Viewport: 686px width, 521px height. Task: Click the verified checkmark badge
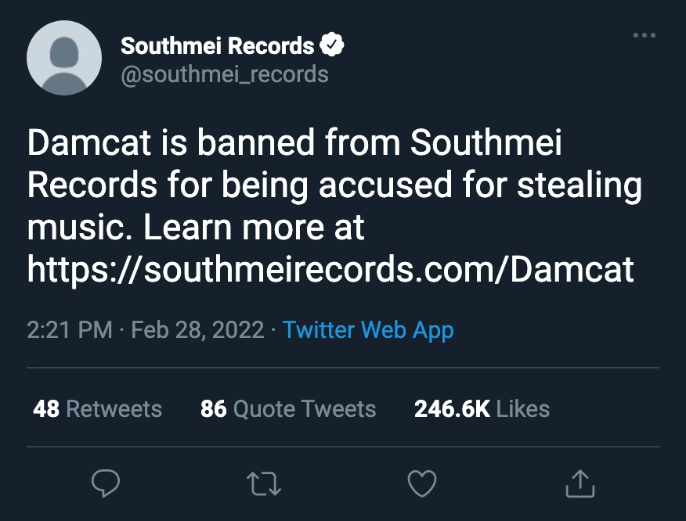click(x=334, y=46)
